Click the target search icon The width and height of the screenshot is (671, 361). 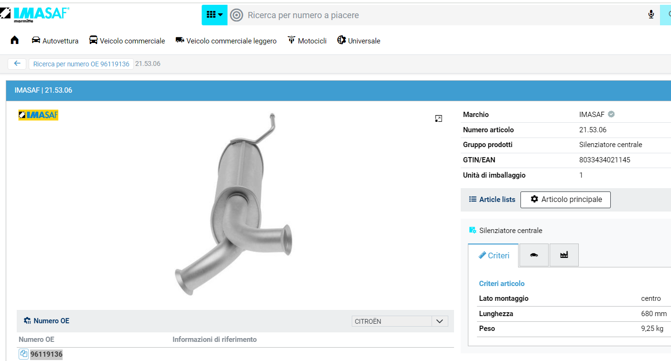[237, 15]
